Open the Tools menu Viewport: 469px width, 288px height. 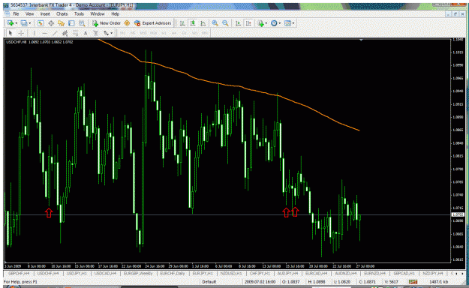click(79, 13)
